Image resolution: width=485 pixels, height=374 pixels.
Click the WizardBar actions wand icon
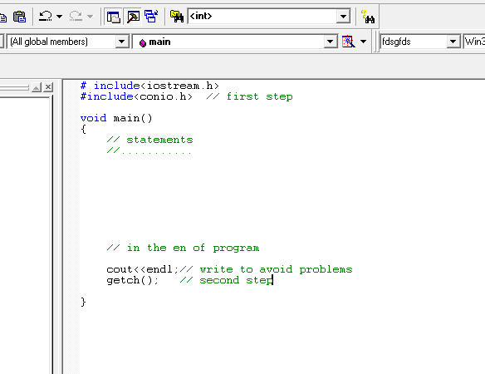[x=348, y=42]
